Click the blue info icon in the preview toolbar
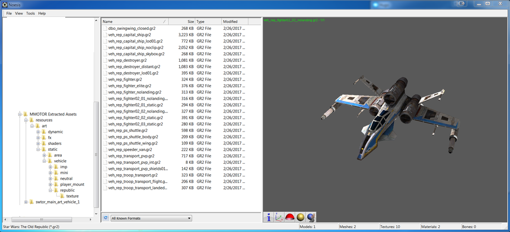This screenshot has height=232, width=510. pos(268,217)
